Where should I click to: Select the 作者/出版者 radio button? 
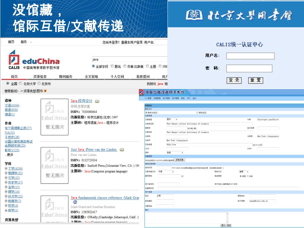point(125,66)
